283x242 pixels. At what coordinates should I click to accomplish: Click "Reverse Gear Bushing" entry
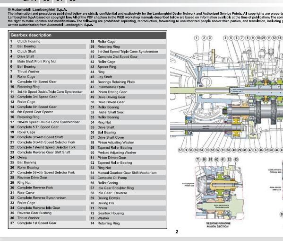tap(48, 213)
